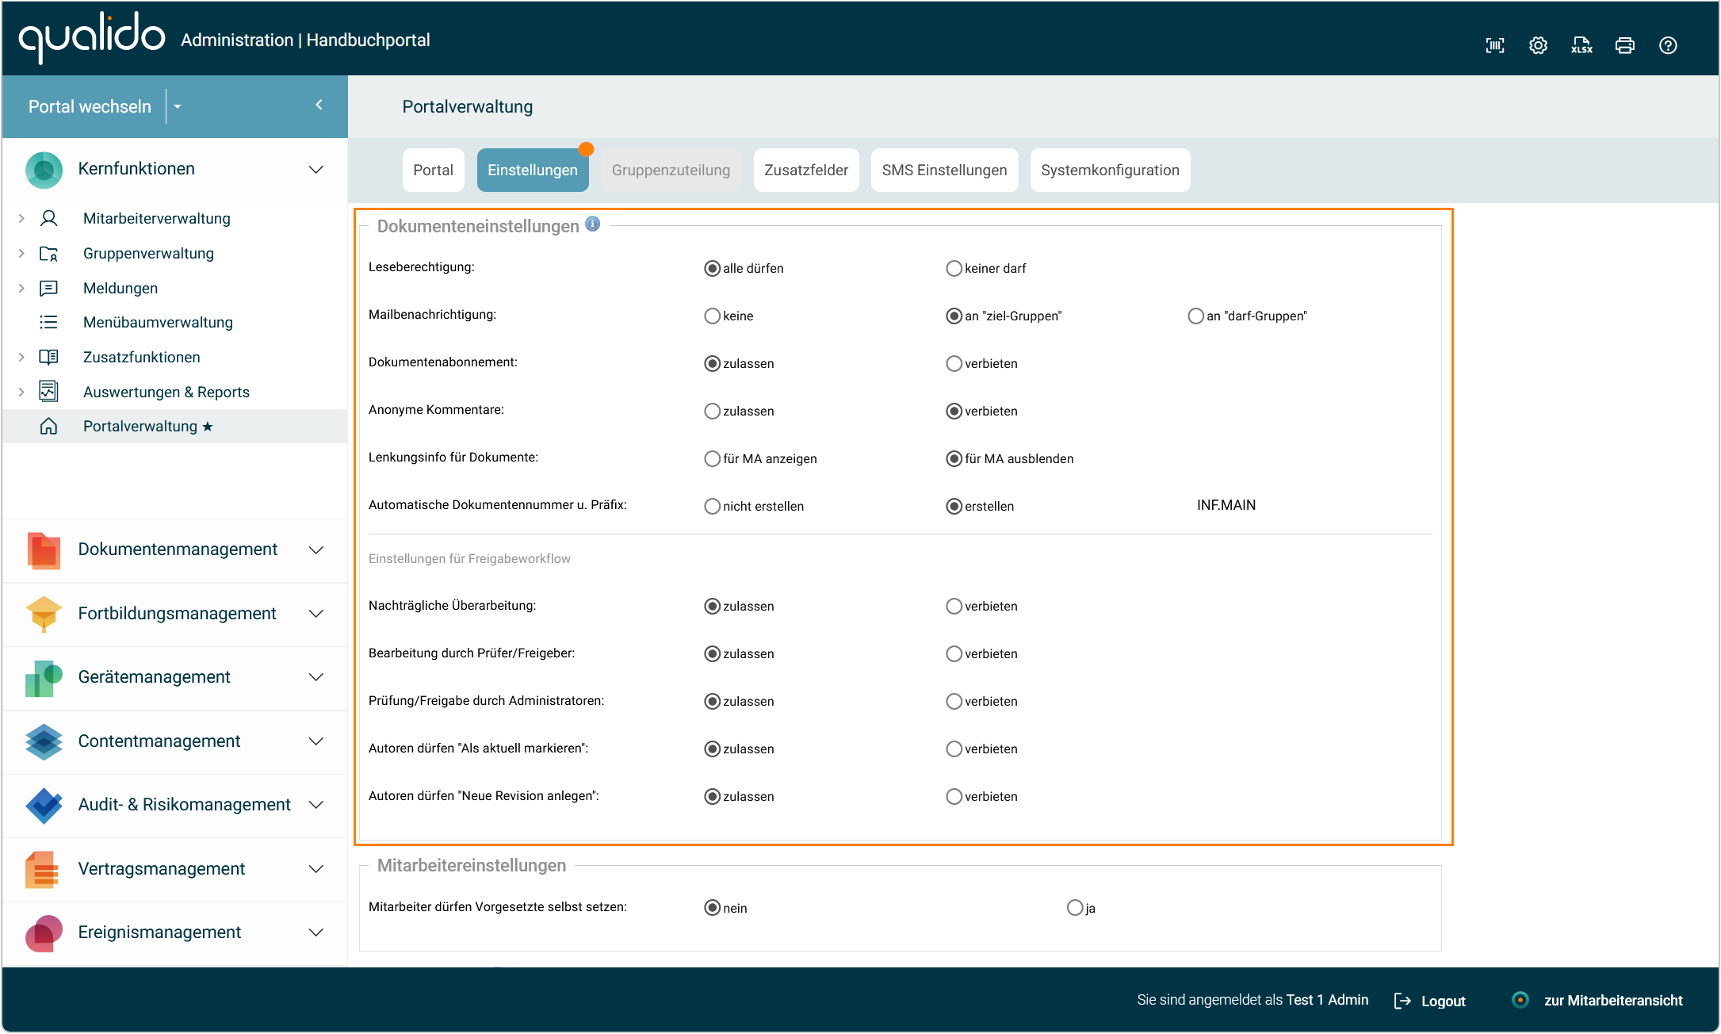Export via the XLSX icon
1721x1034 pixels.
(1581, 45)
